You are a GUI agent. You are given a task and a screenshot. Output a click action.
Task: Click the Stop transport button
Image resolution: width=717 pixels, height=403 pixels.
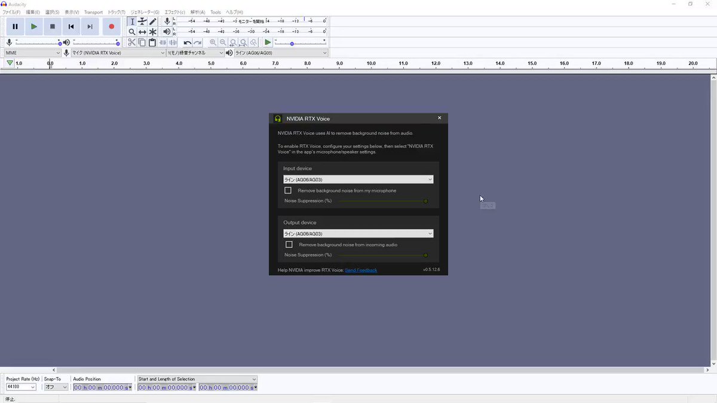[x=53, y=26]
